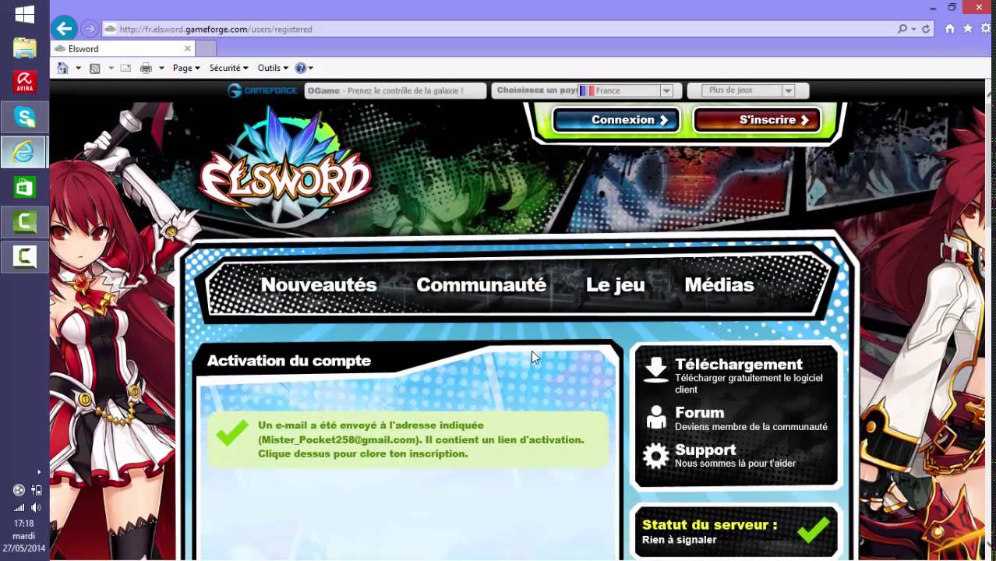Open Windows Store from taskbar
The width and height of the screenshot is (996, 561).
click(x=24, y=188)
